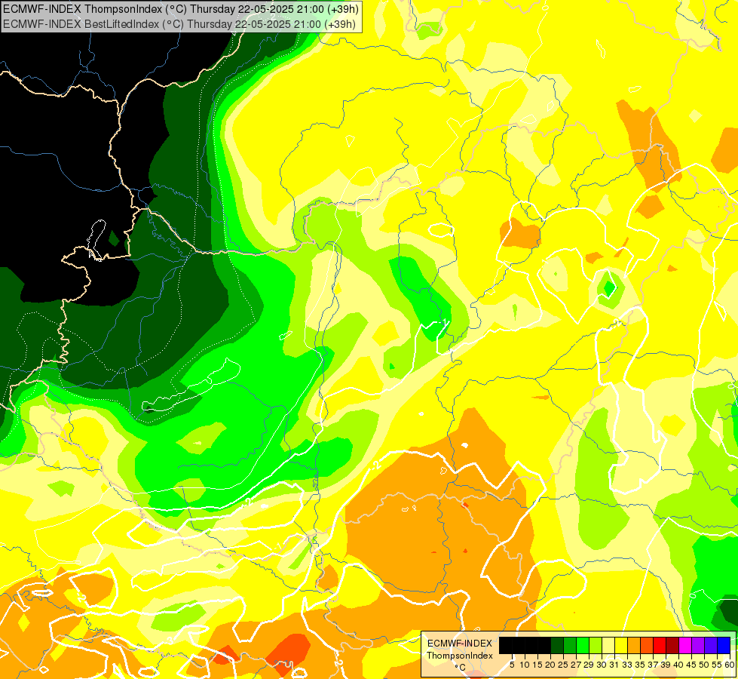This screenshot has width=738, height=679.
Task: Select the pale yellow legend swatch for 30–31
Action: 608,645
